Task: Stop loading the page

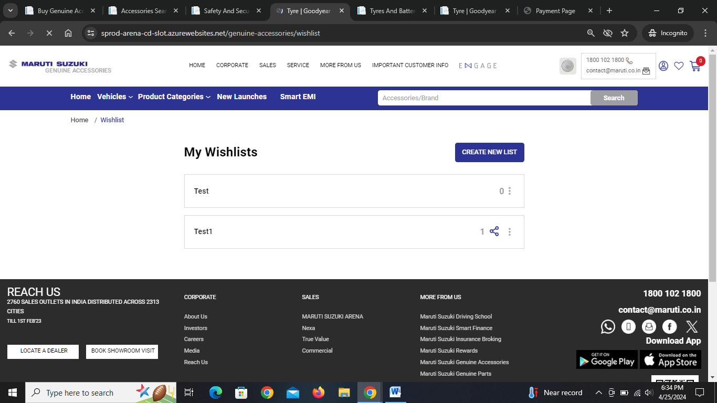Action: [x=49, y=33]
